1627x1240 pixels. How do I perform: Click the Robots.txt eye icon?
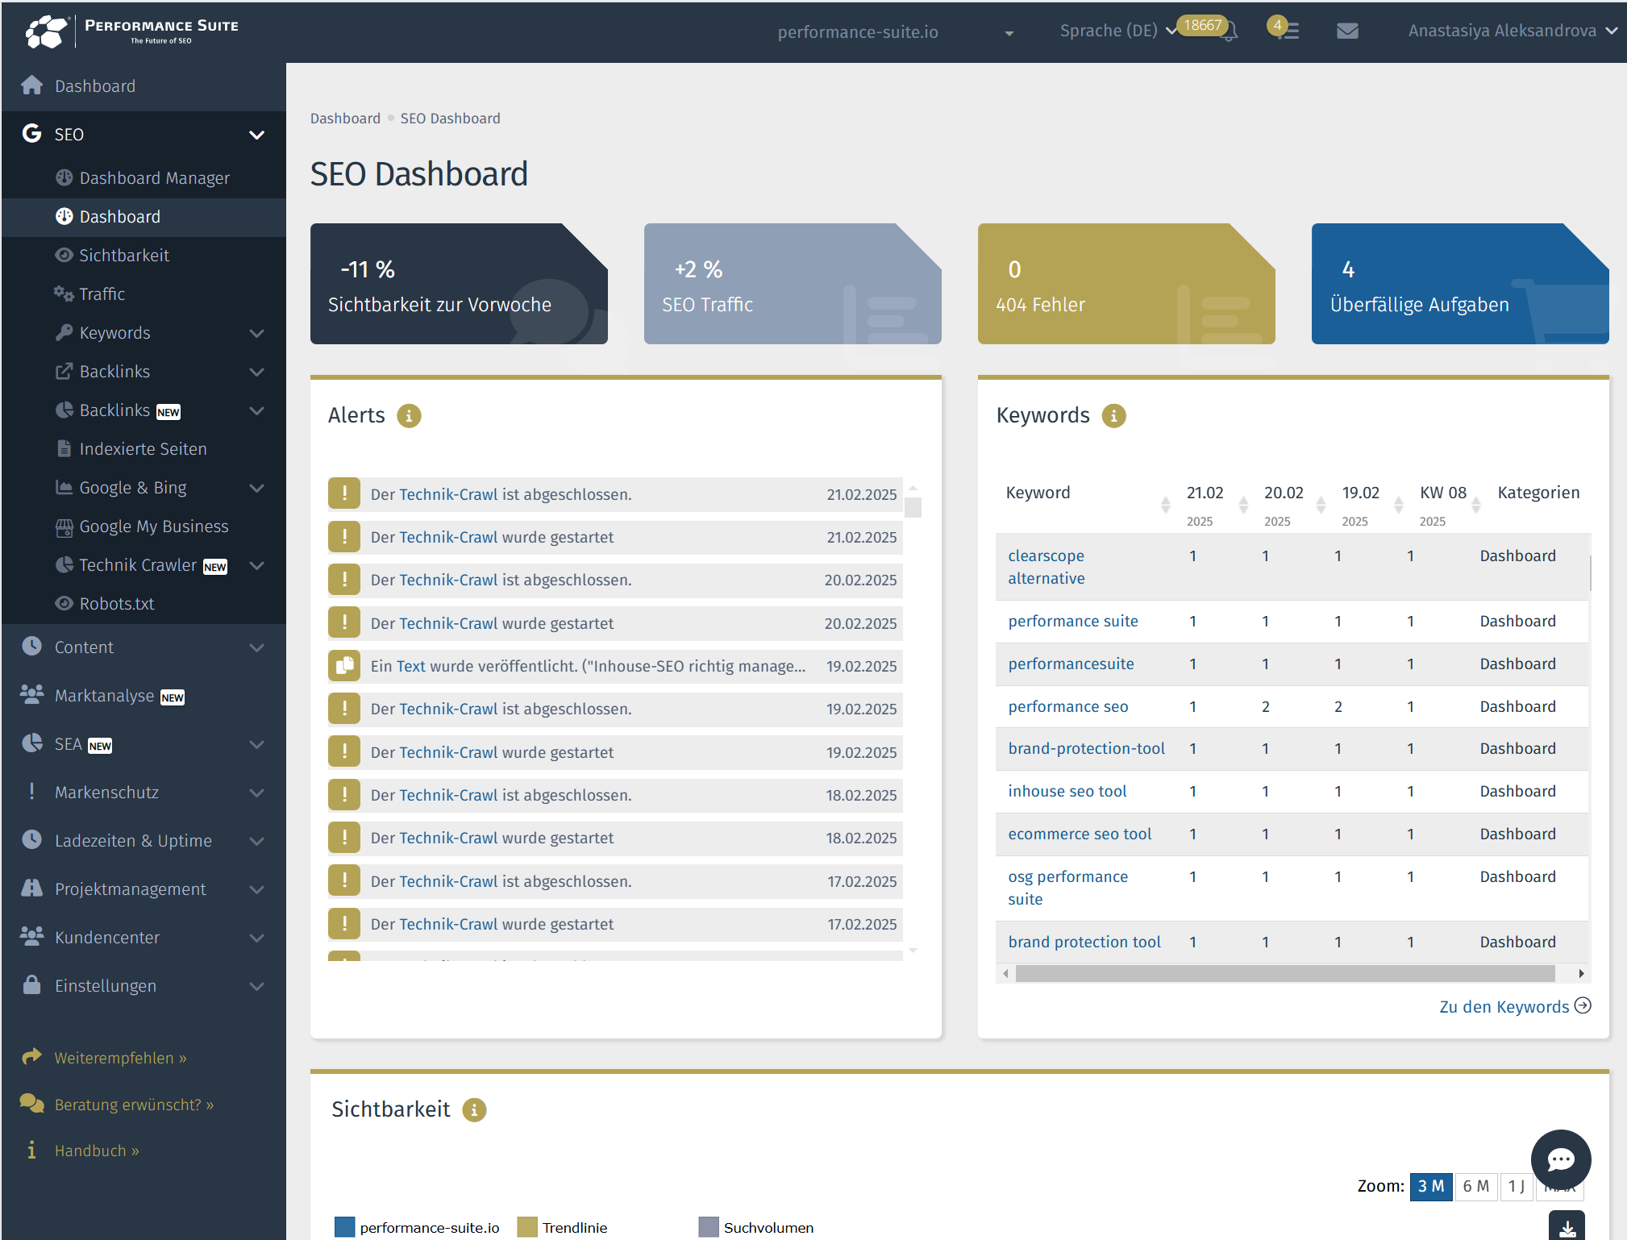[64, 603]
